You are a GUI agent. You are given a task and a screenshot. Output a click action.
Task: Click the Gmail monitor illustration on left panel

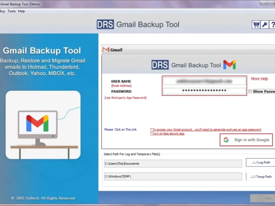coord(43,125)
